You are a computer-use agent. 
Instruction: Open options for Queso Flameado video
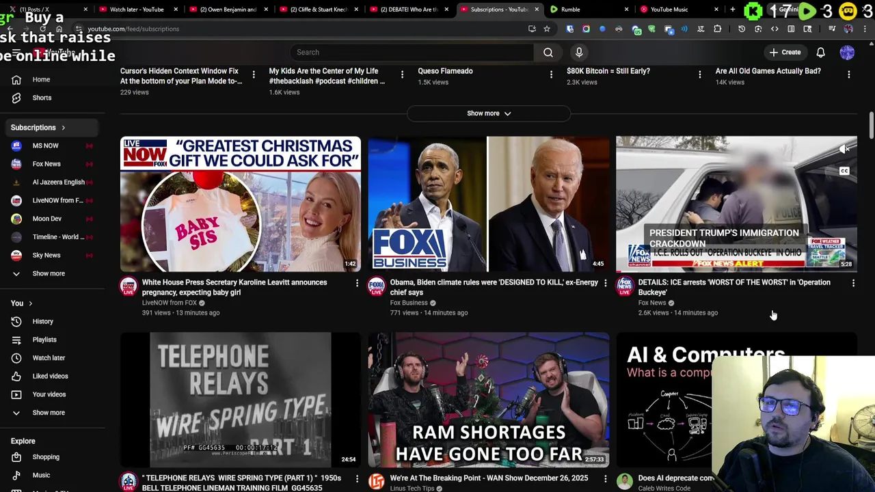(551, 74)
